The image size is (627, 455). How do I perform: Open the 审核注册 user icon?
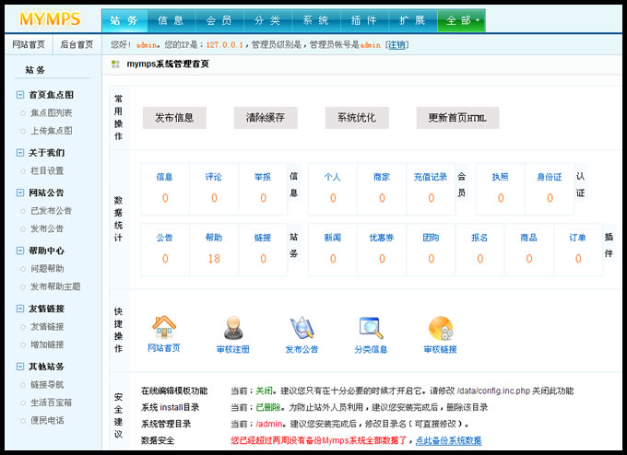point(233,328)
